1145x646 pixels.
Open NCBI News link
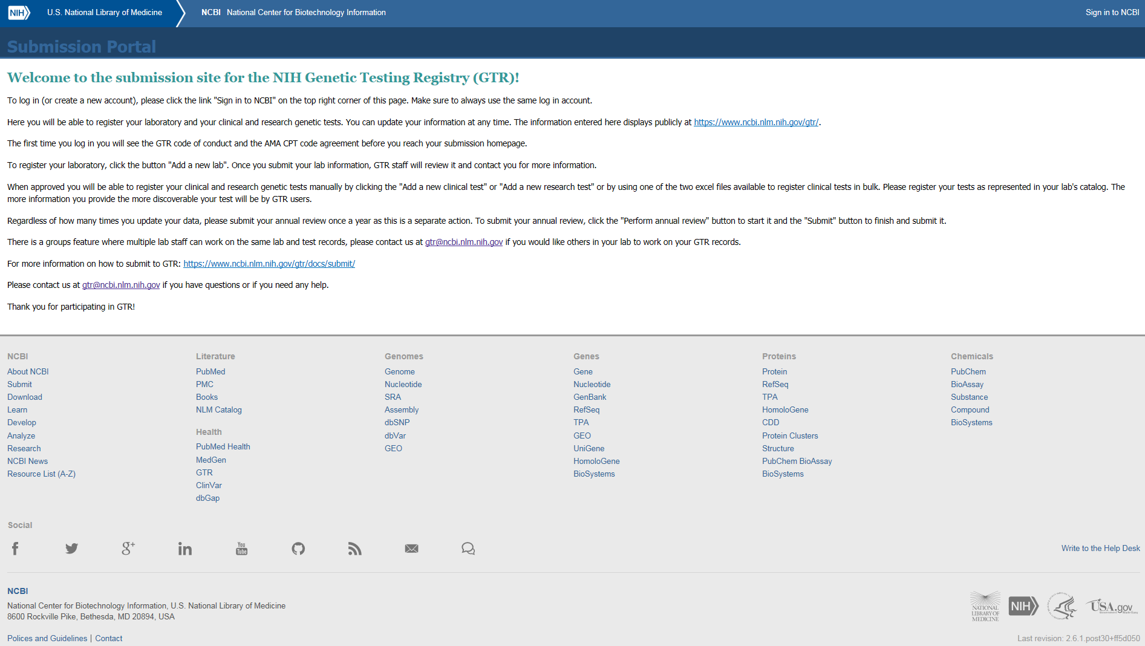point(27,461)
